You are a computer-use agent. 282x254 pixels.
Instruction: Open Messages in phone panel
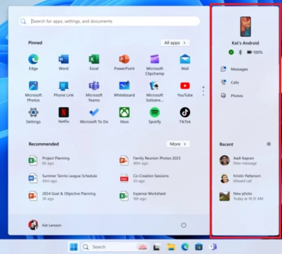(x=234, y=69)
